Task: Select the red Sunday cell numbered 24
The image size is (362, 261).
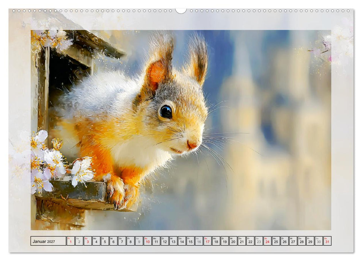Action: 267,240
